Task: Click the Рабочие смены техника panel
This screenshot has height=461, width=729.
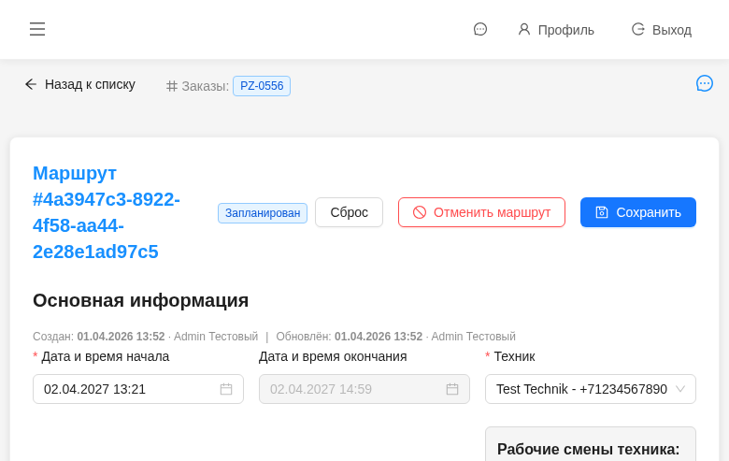Action: click(x=590, y=447)
